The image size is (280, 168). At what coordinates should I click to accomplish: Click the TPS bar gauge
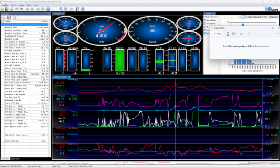[x=86, y=60]
